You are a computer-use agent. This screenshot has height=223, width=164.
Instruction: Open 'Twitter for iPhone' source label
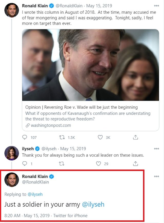pyautogui.click(x=70, y=216)
